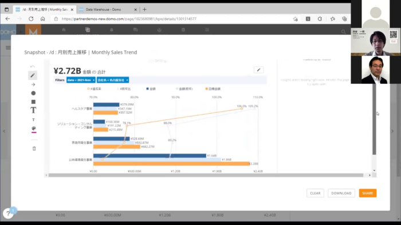Open a new browser tab
Viewport: 401px width, 225px height.
(144, 10)
